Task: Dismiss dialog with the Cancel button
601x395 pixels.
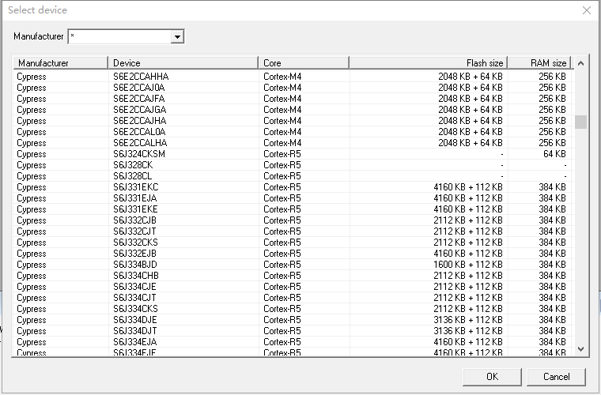Action: pyautogui.click(x=556, y=377)
